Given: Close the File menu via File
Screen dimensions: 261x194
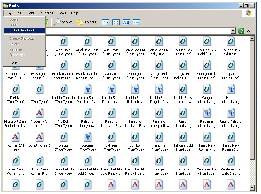Looking at the screenshot, I should point(8,13).
